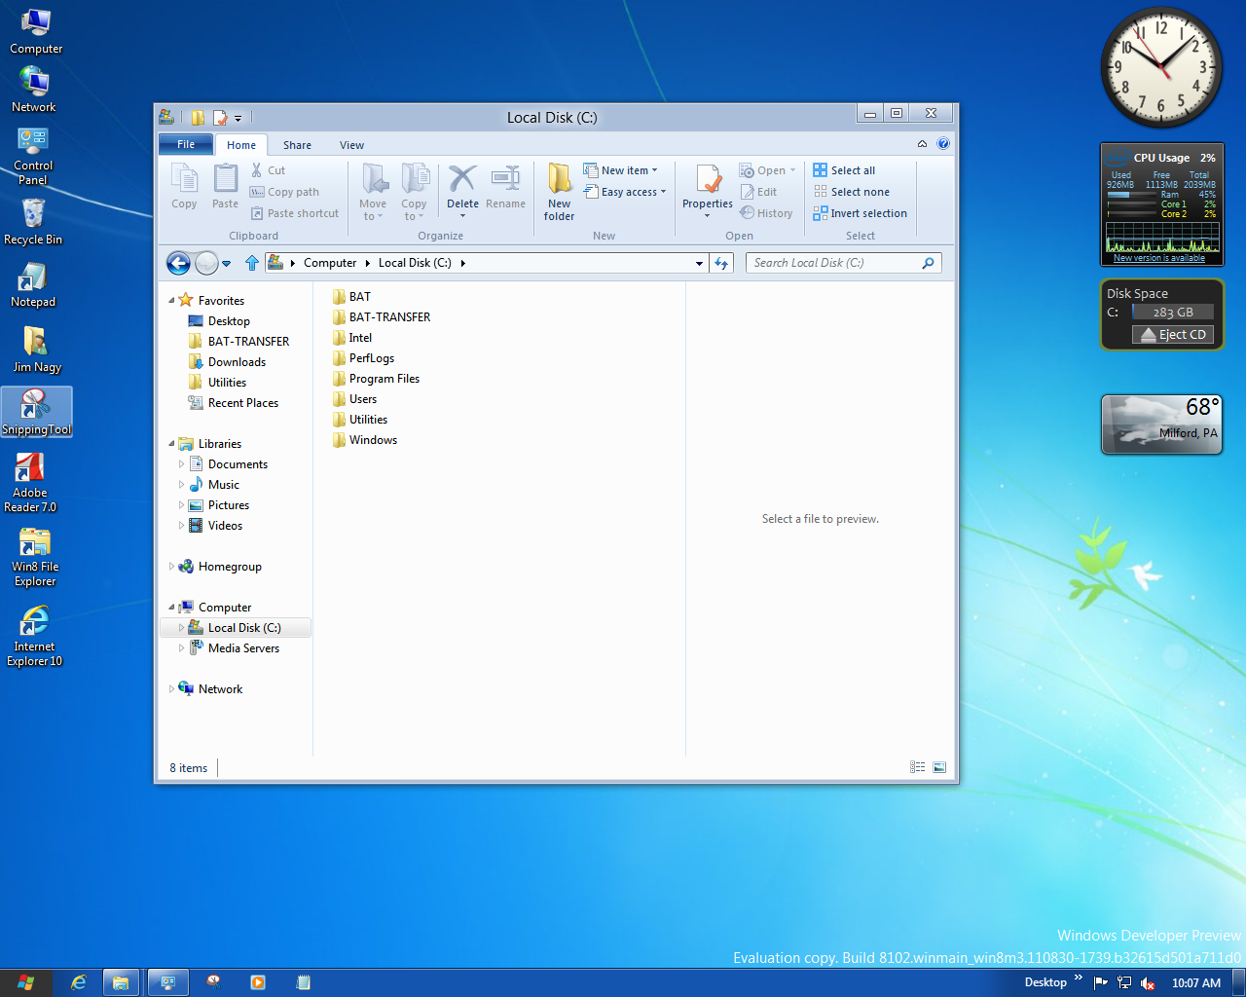Click Select none in ribbon
The image size is (1246, 997).
852,192
